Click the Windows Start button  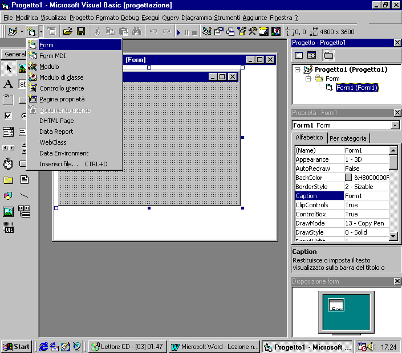coord(17,347)
